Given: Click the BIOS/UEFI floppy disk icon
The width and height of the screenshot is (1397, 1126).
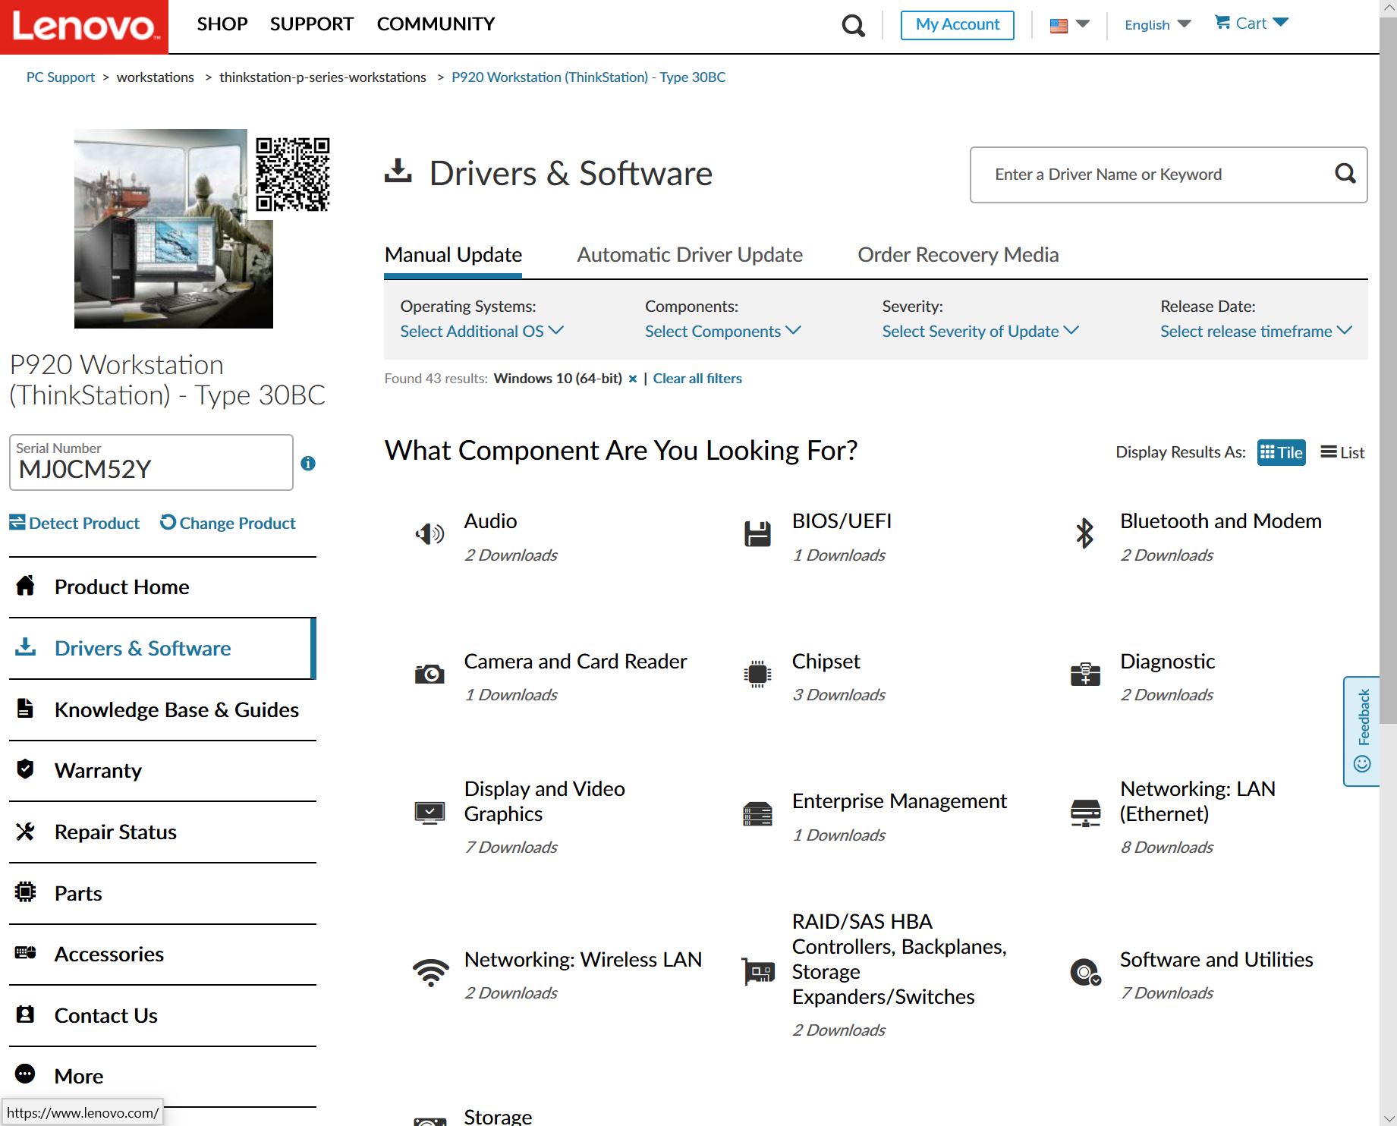Looking at the screenshot, I should (x=757, y=534).
